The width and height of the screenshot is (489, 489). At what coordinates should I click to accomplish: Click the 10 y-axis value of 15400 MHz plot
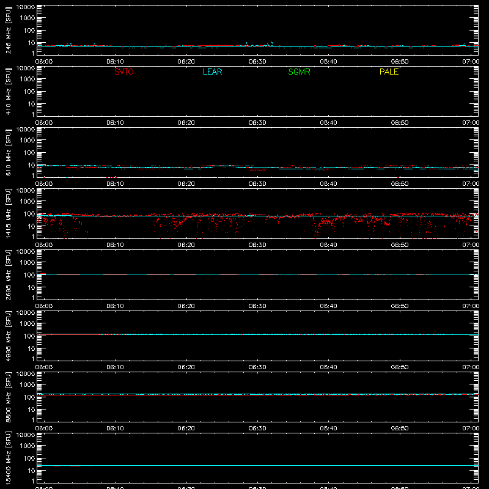pyautogui.click(x=32, y=471)
